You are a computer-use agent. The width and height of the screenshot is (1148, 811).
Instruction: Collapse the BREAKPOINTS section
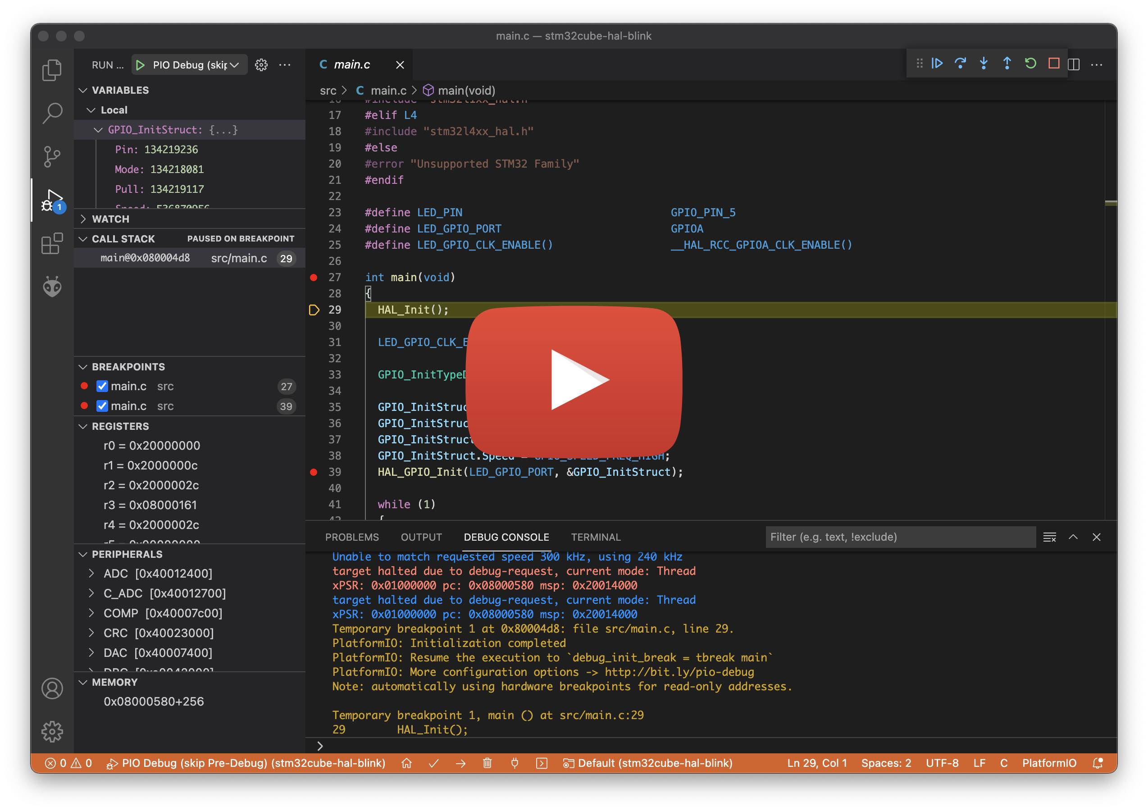click(83, 367)
